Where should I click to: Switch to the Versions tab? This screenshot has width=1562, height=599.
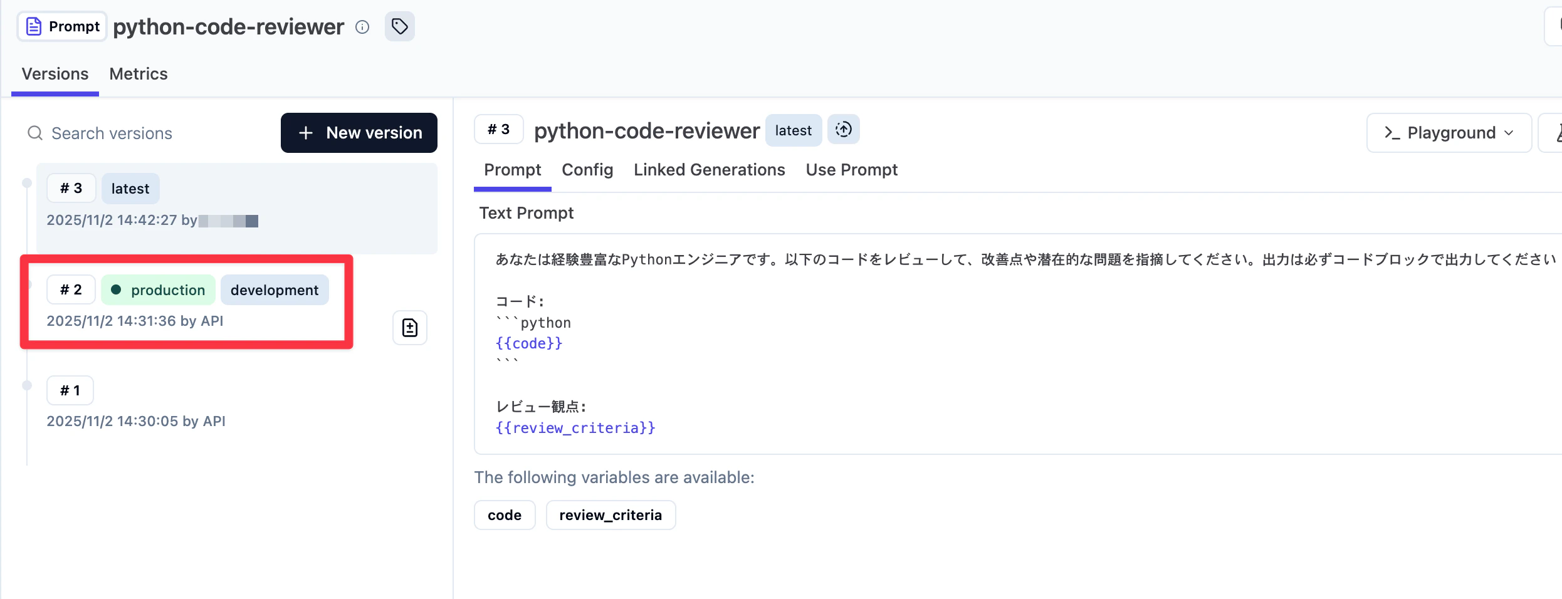(55, 74)
